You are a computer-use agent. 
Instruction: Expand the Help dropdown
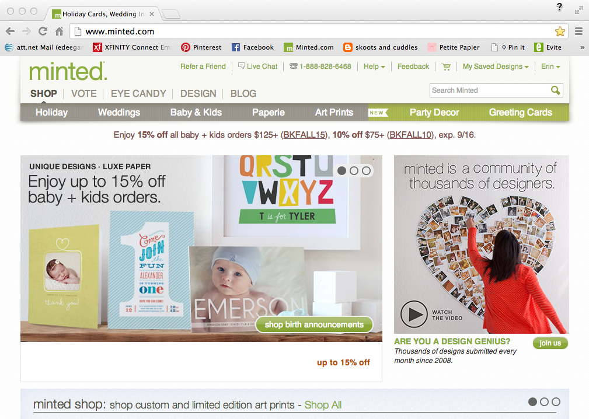[374, 67]
